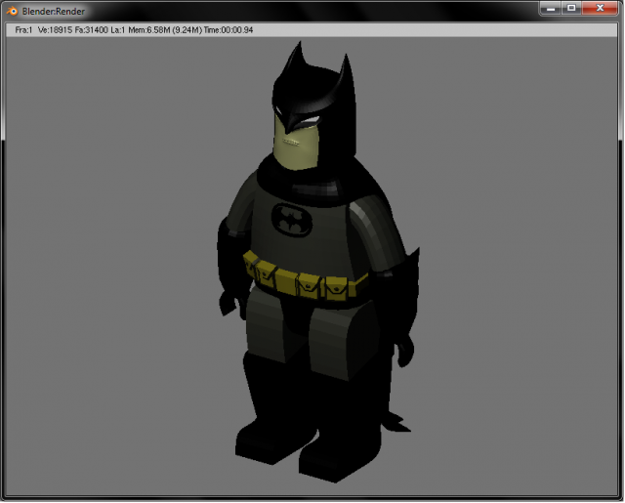This screenshot has width=625, height=503.
Task: Close the Blender:Render window
Action: pyautogui.click(x=600, y=8)
